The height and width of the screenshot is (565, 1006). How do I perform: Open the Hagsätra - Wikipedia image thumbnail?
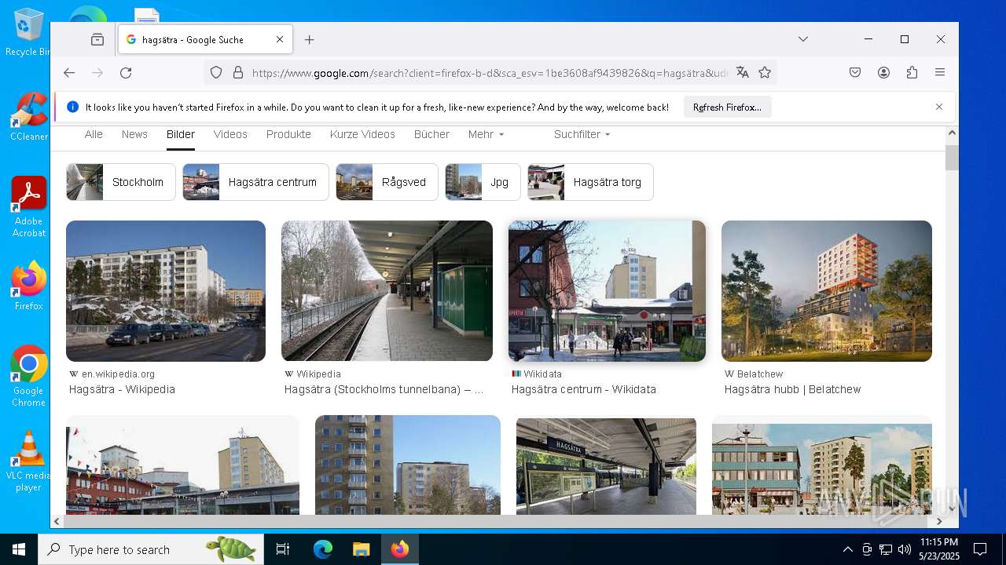[166, 290]
